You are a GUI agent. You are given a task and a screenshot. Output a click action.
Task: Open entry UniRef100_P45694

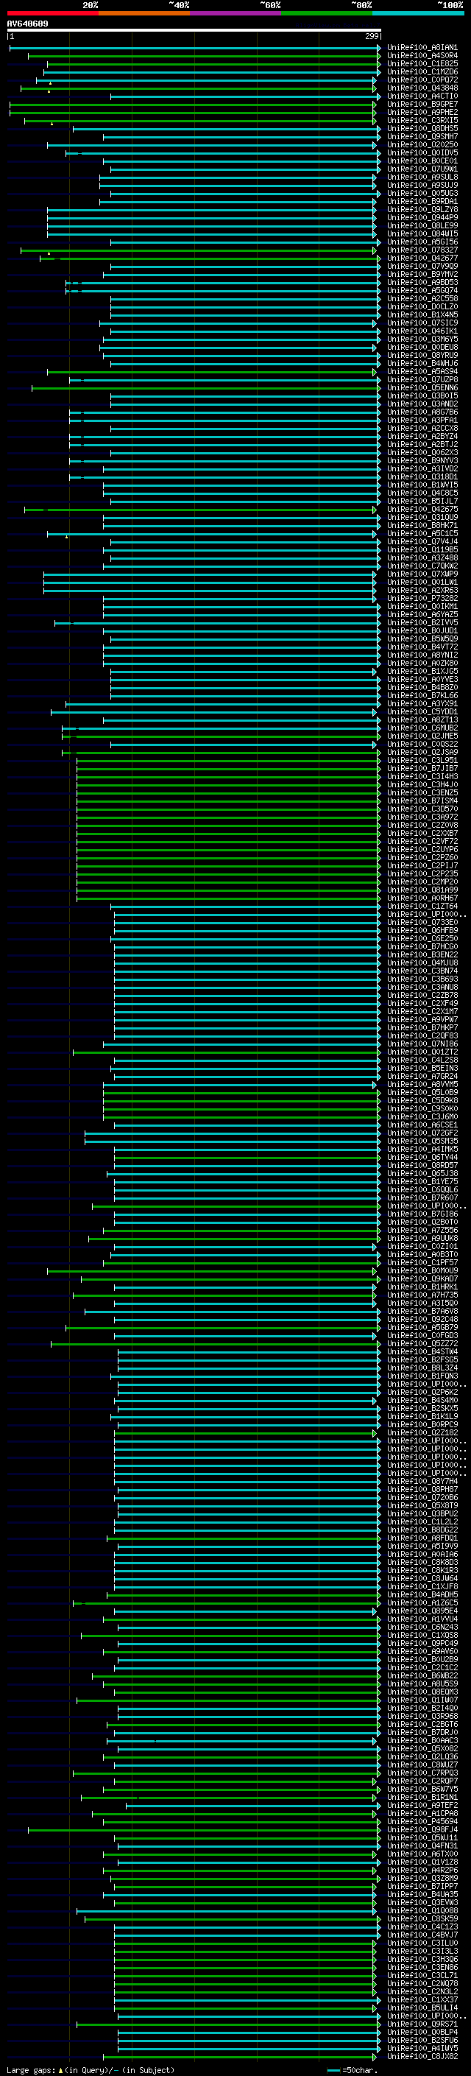[422, 1821]
